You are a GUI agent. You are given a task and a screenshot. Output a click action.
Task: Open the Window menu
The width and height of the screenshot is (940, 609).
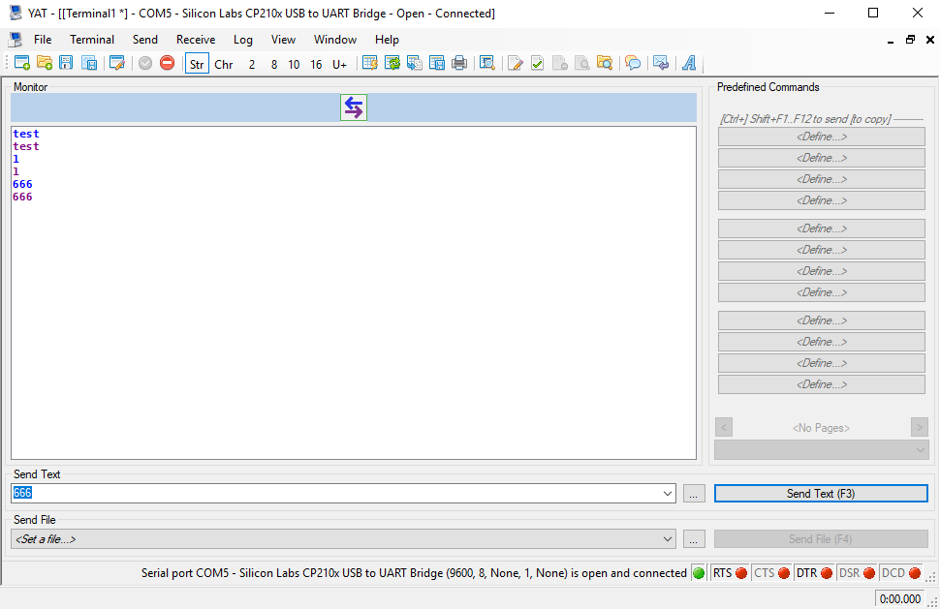[335, 40]
